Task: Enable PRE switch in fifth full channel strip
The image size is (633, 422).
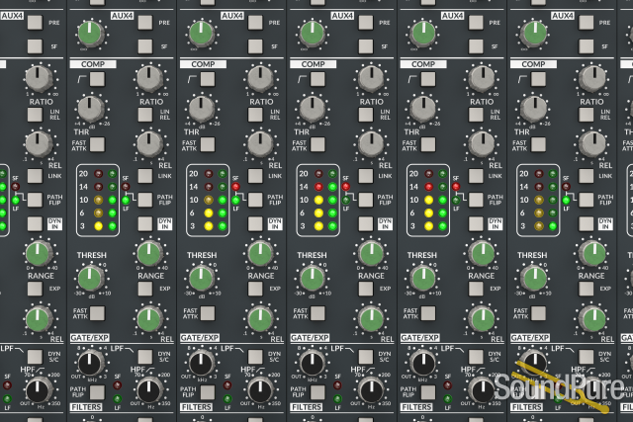Action: click(586, 23)
